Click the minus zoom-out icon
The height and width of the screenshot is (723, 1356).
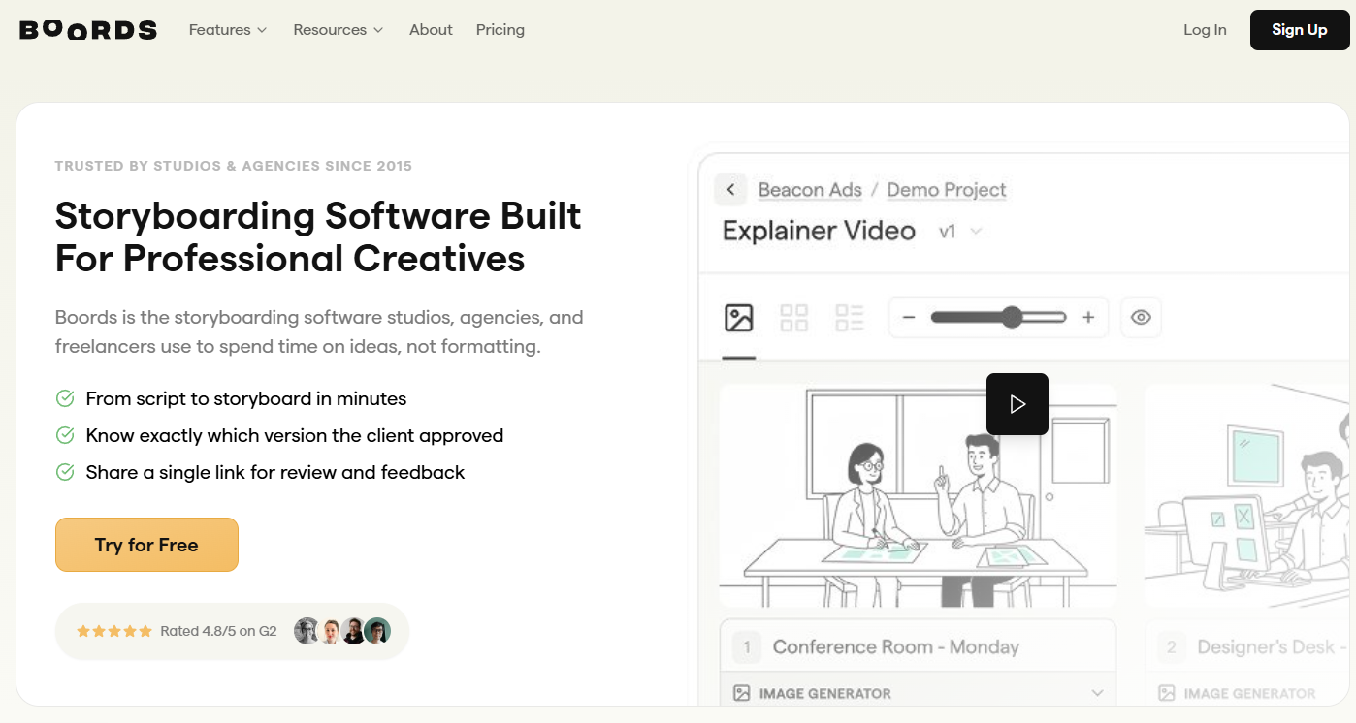(909, 318)
